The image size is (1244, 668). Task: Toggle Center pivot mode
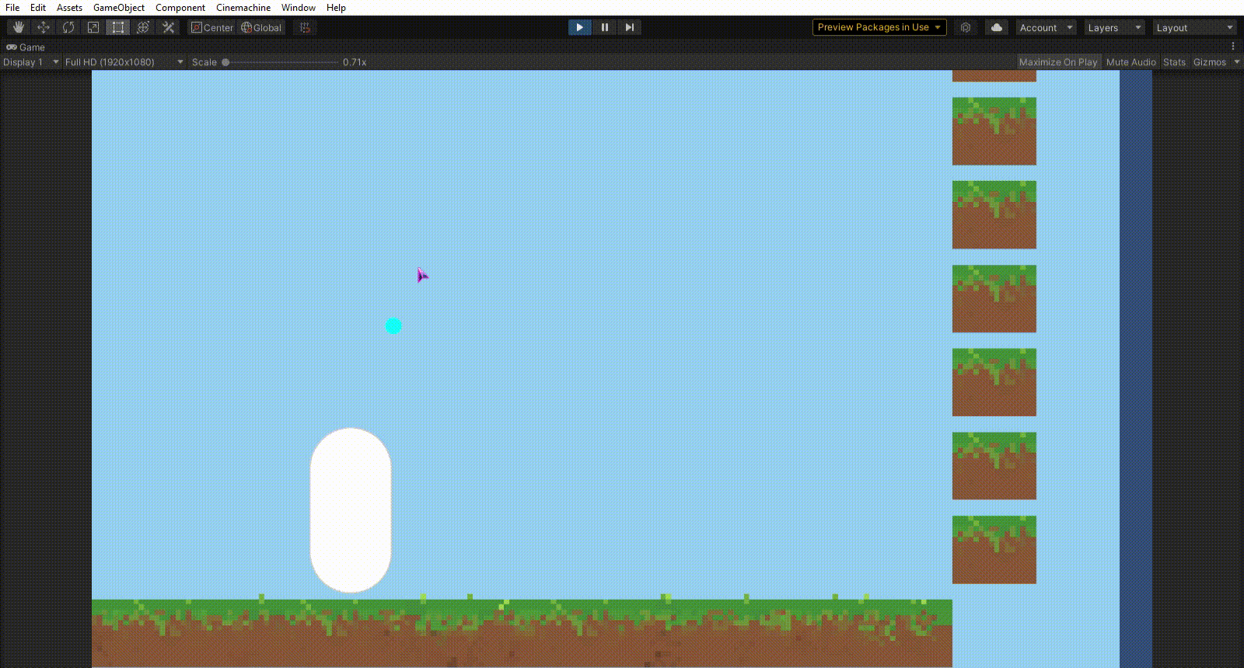[212, 27]
